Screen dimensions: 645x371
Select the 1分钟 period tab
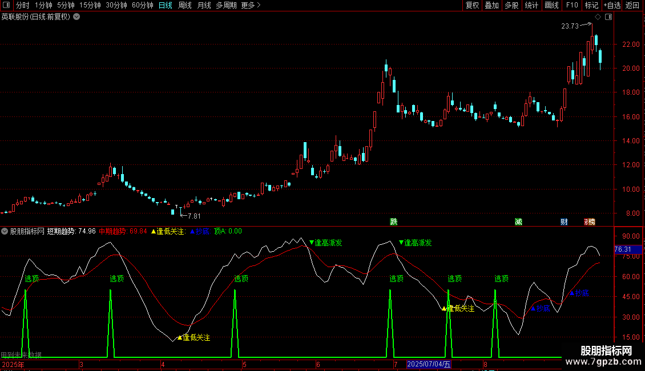(43, 5)
